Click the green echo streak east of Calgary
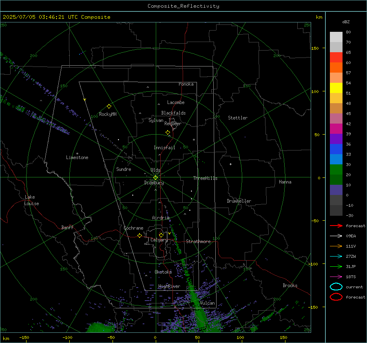This screenshot has height=343, width=367. pyautogui.click(x=175, y=240)
